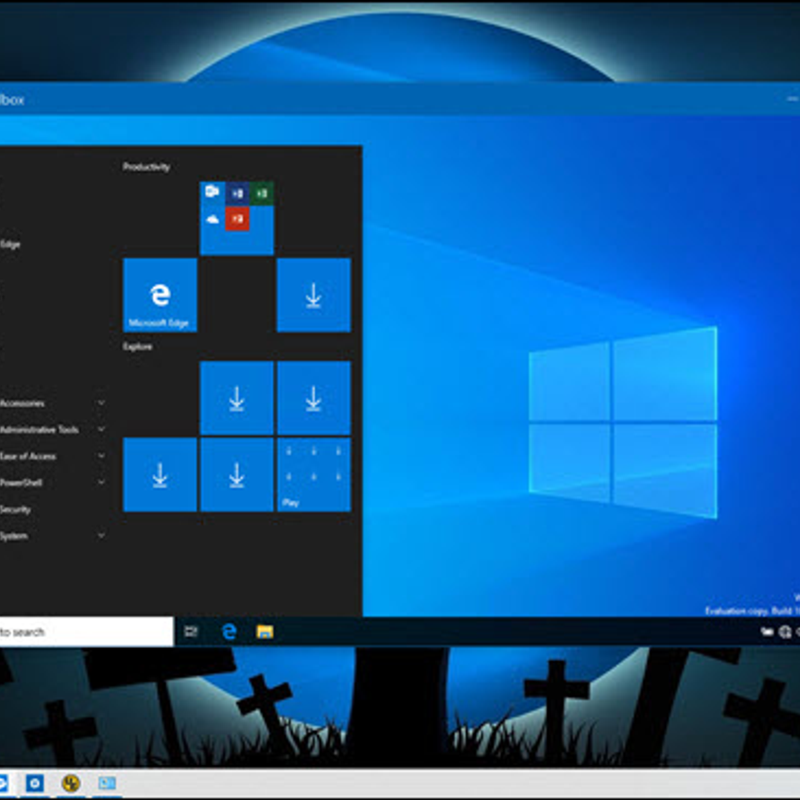Open Security in the app list
The height and width of the screenshot is (800, 800).
pos(15,509)
